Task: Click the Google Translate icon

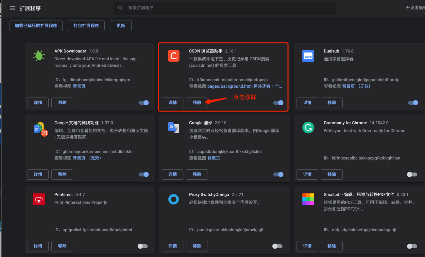Action: 174,127
